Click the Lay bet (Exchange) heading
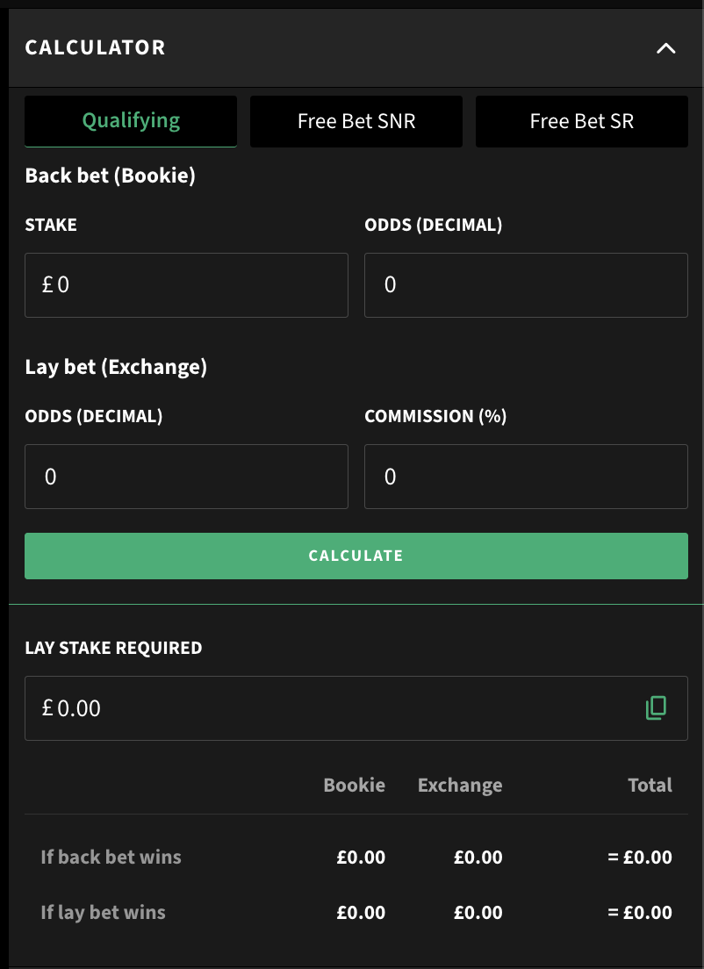Image resolution: width=704 pixels, height=969 pixels. point(116,367)
